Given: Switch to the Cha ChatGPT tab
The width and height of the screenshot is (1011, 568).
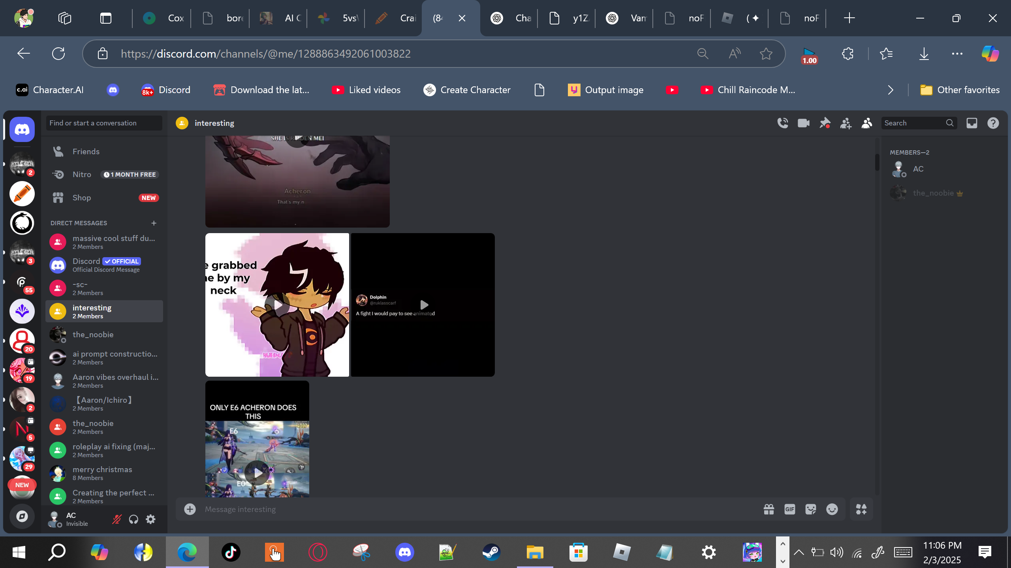Looking at the screenshot, I should pos(511,18).
